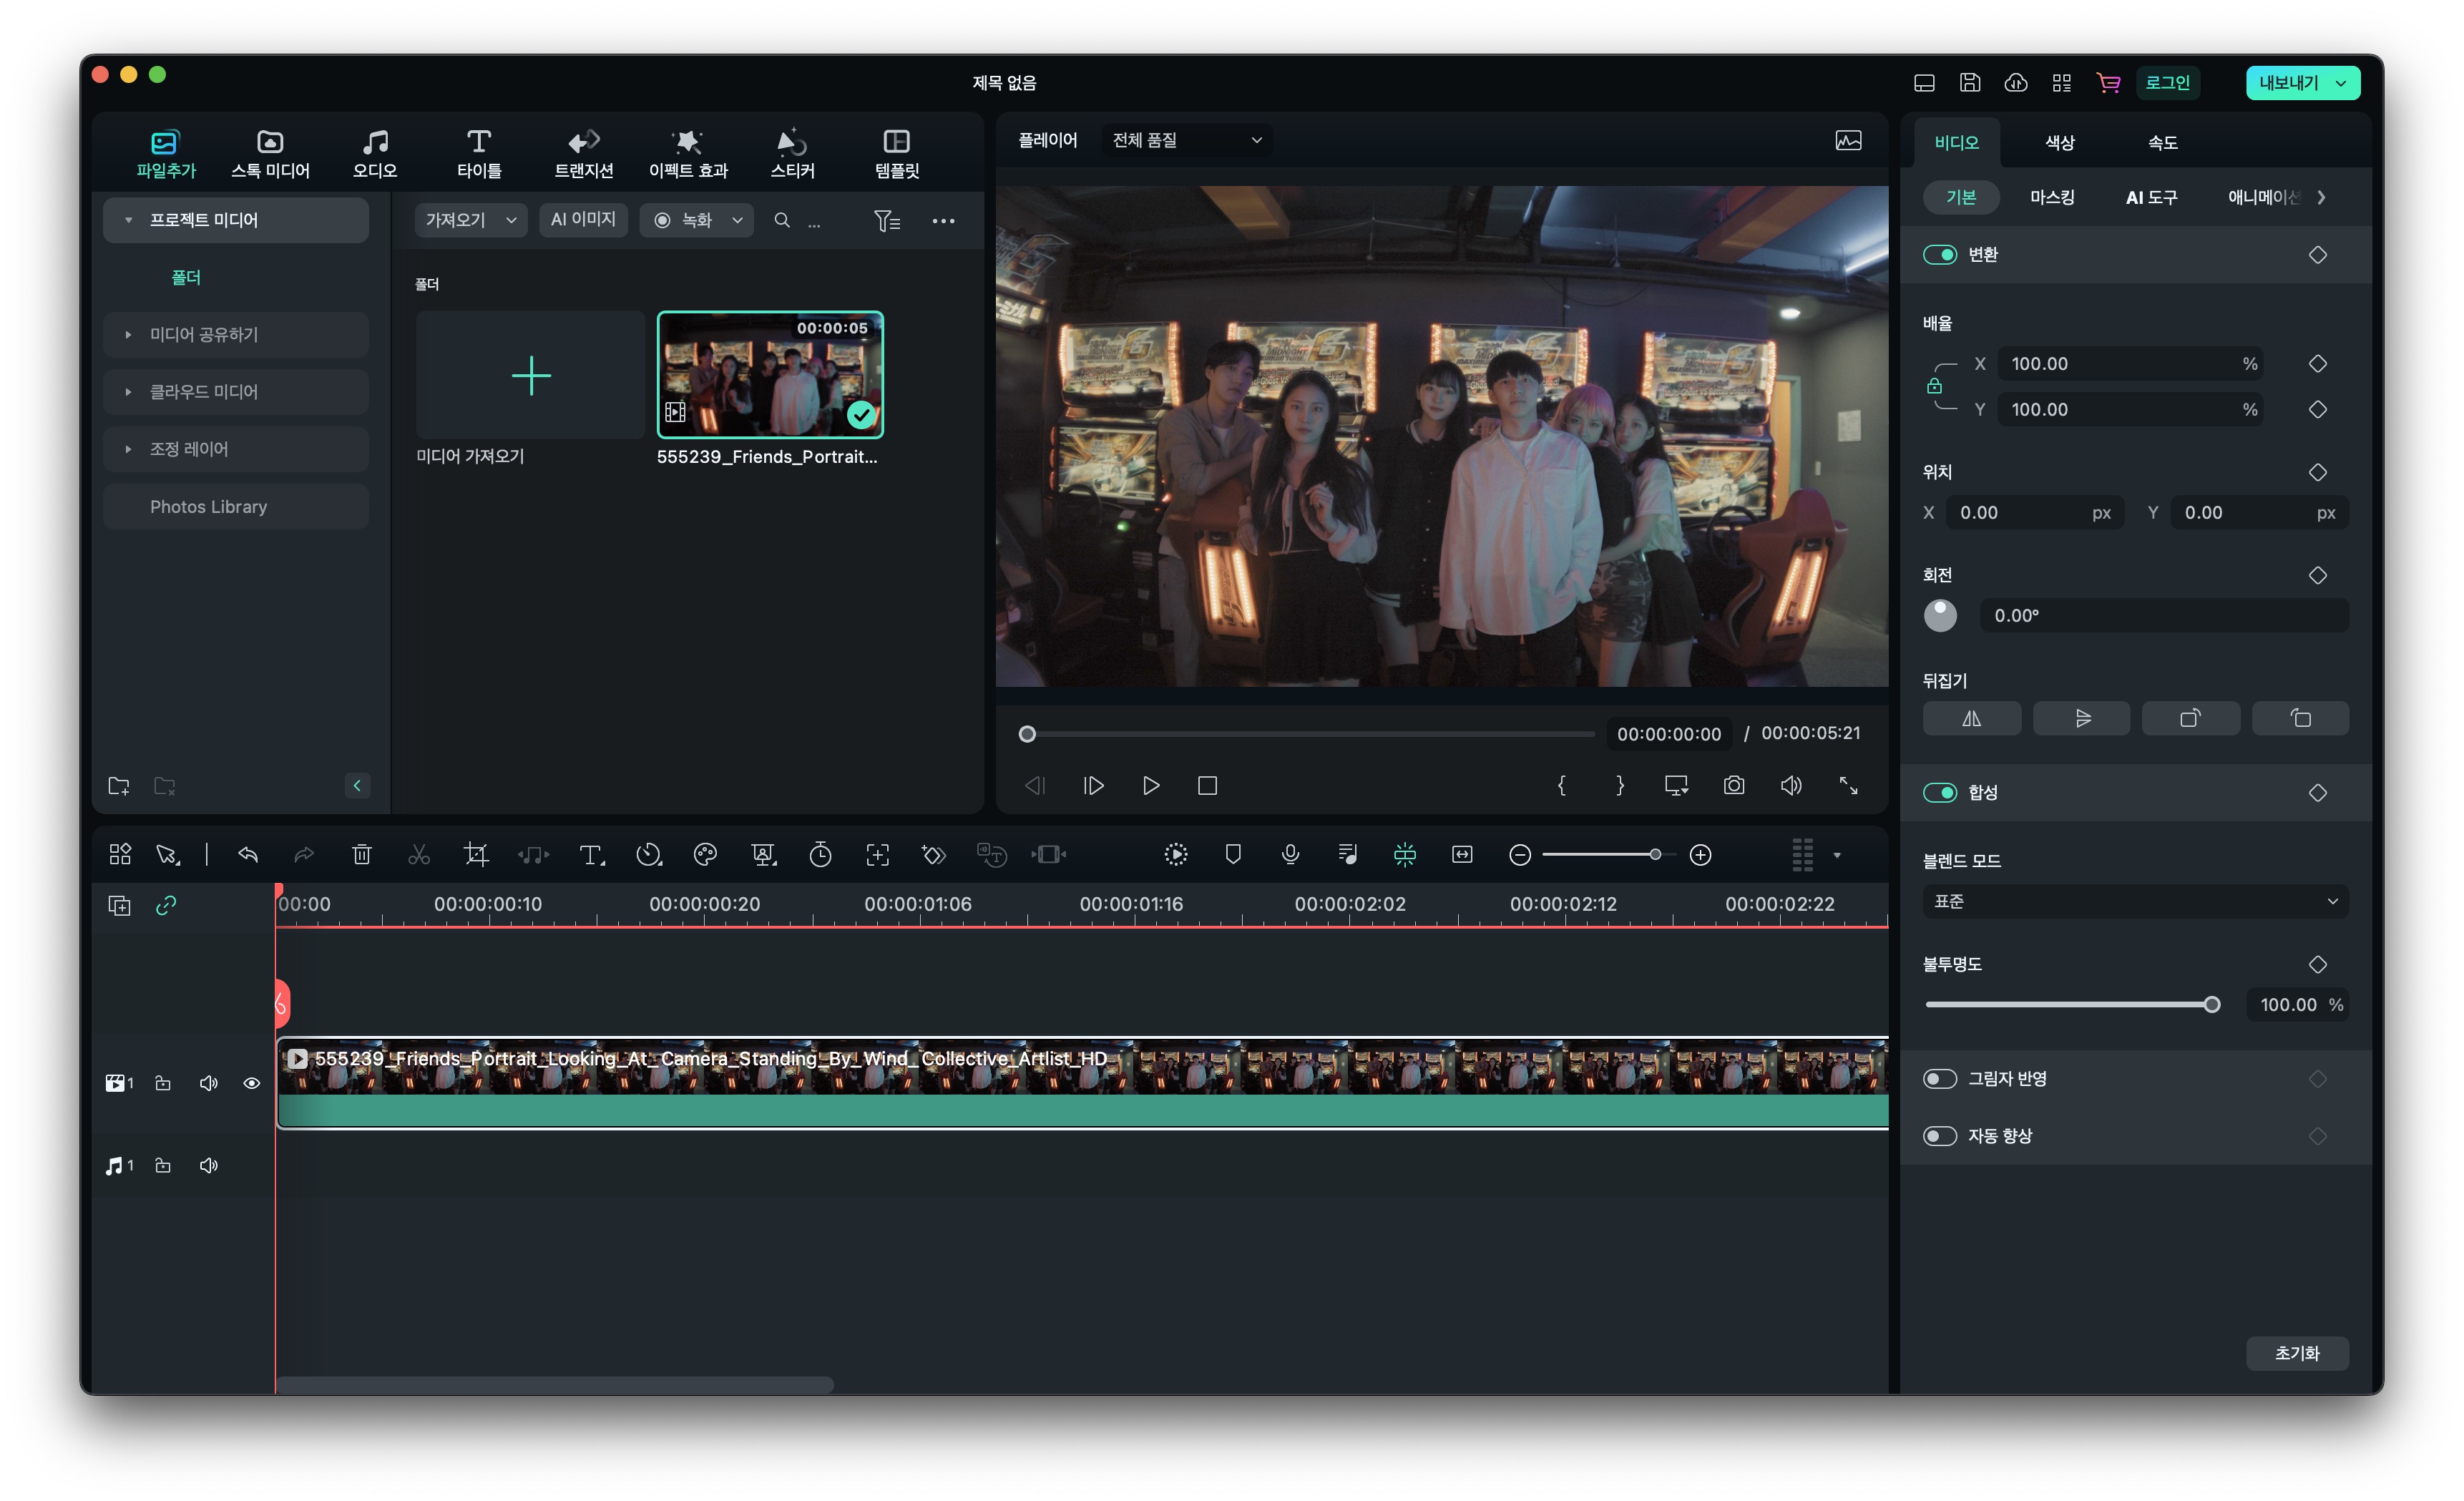Hide video track 1 with eye icon
This screenshot has height=1501, width=2464.
(251, 1083)
